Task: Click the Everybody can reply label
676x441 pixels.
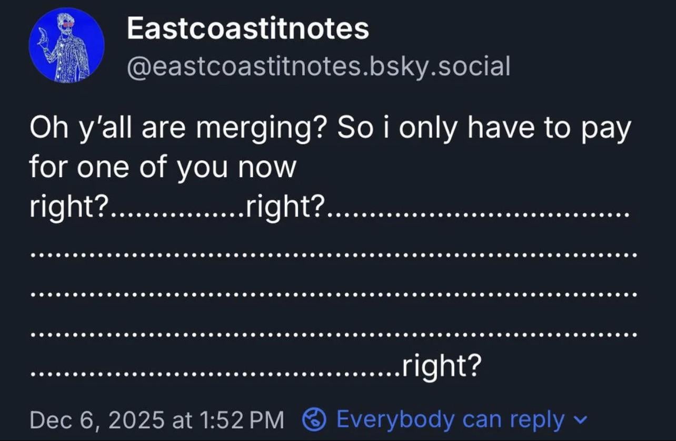Action: point(449,419)
